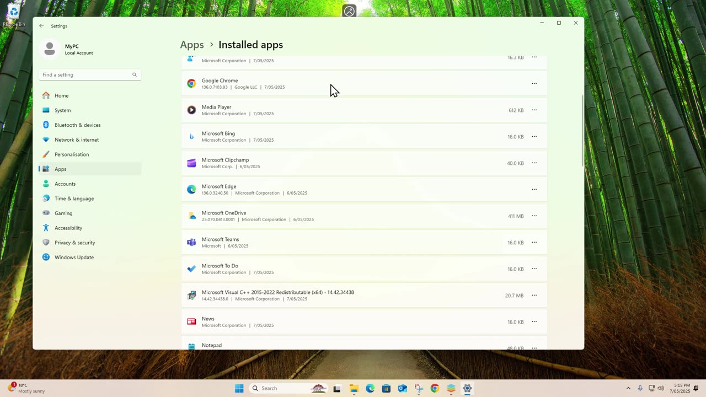
Task: Click the Microsoft Edge icon in app list
Action: tap(191, 190)
